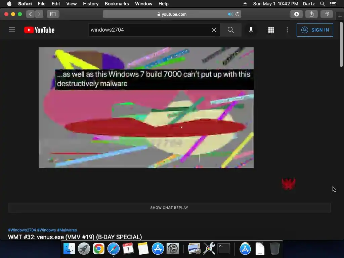Open a new tab with plus
Image resolution: width=344 pixels, height=258 pixels.
coord(340,16)
